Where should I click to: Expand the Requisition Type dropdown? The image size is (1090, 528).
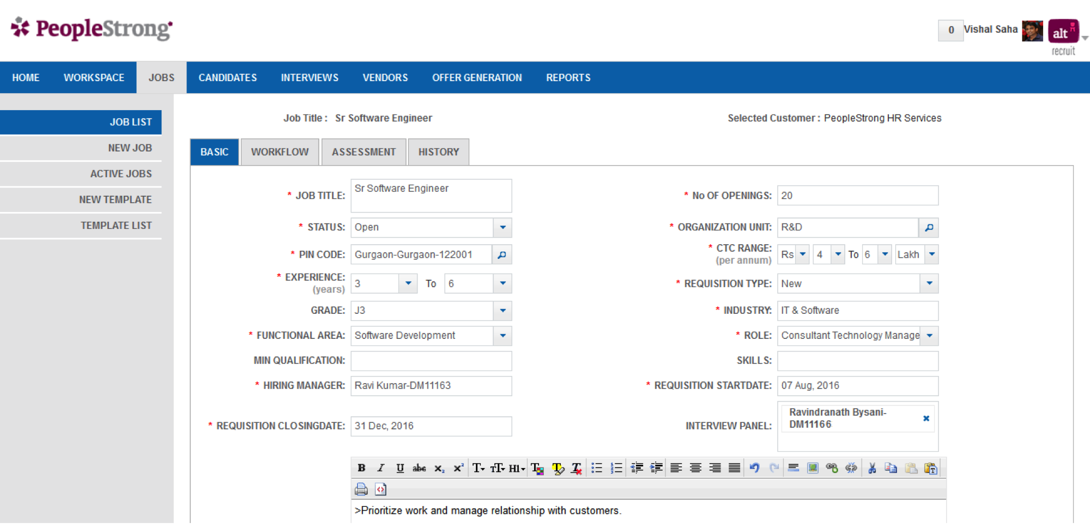click(x=929, y=283)
